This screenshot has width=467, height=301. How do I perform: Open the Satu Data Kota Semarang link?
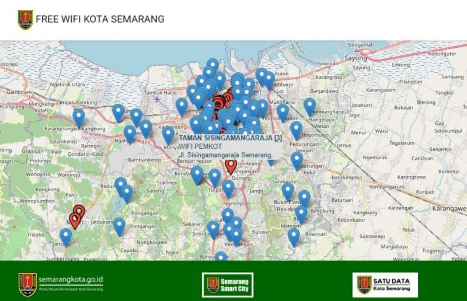[x=385, y=285]
